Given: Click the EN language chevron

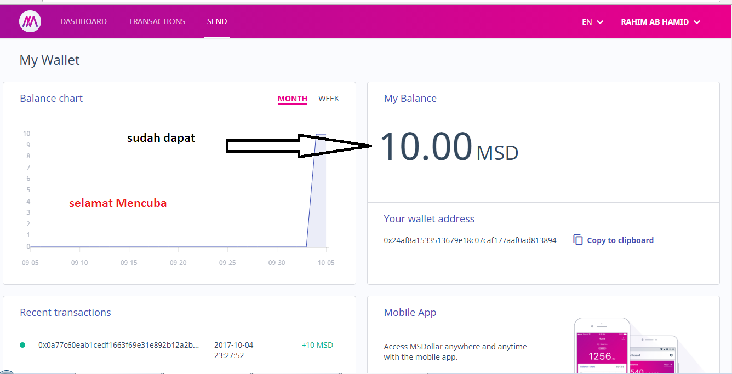Looking at the screenshot, I should [600, 22].
